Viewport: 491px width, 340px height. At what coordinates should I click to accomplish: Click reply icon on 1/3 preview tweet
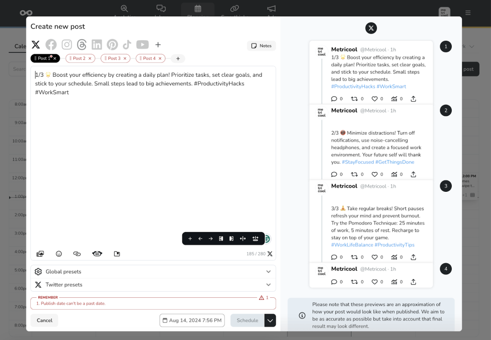coord(334,99)
